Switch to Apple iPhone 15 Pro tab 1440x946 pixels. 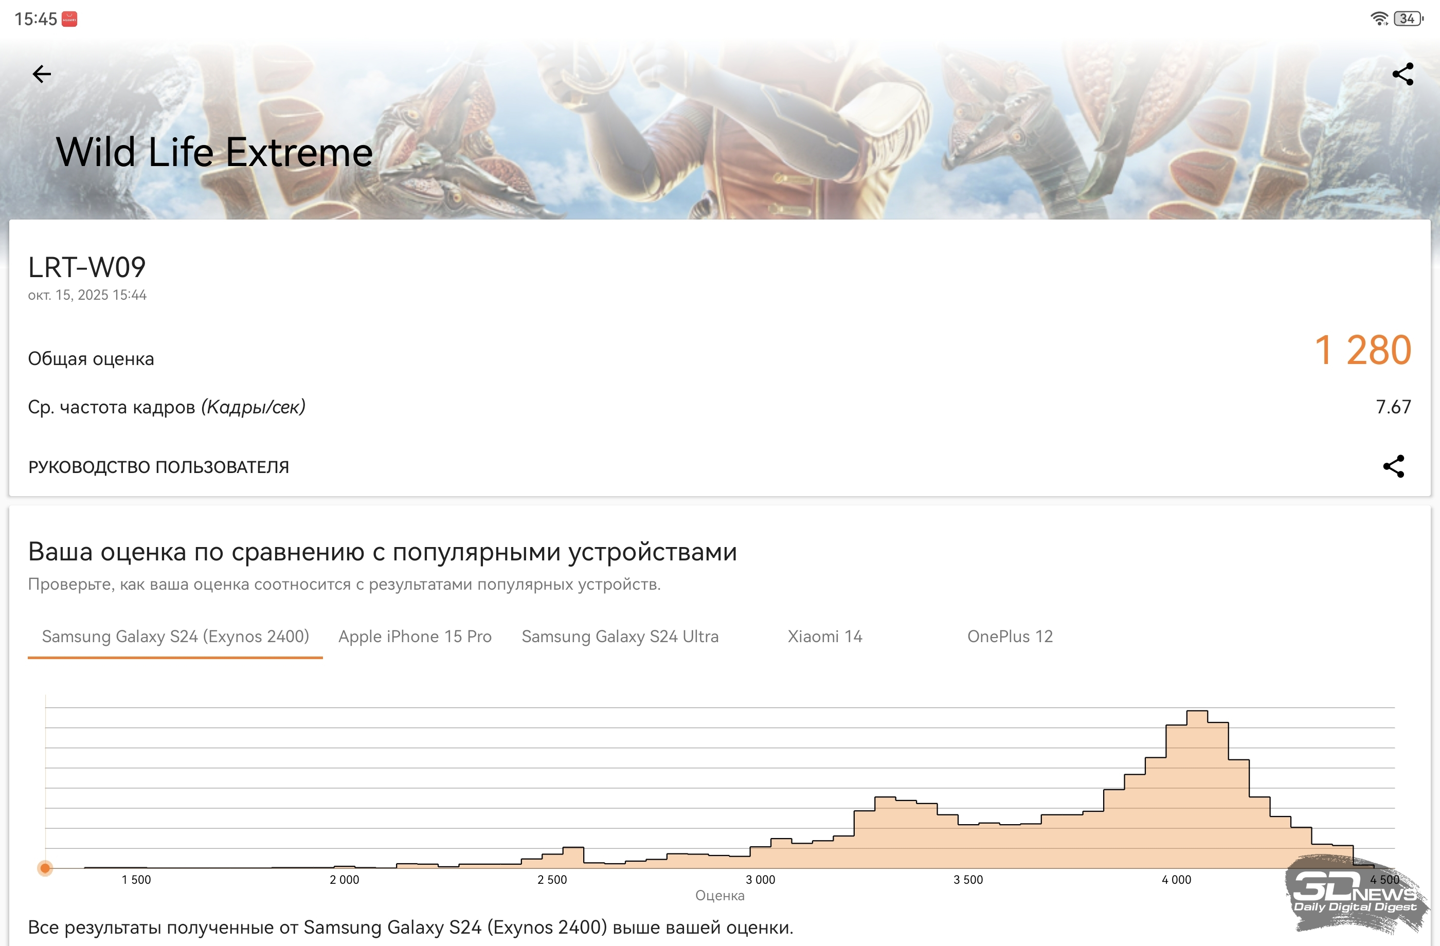tap(415, 636)
